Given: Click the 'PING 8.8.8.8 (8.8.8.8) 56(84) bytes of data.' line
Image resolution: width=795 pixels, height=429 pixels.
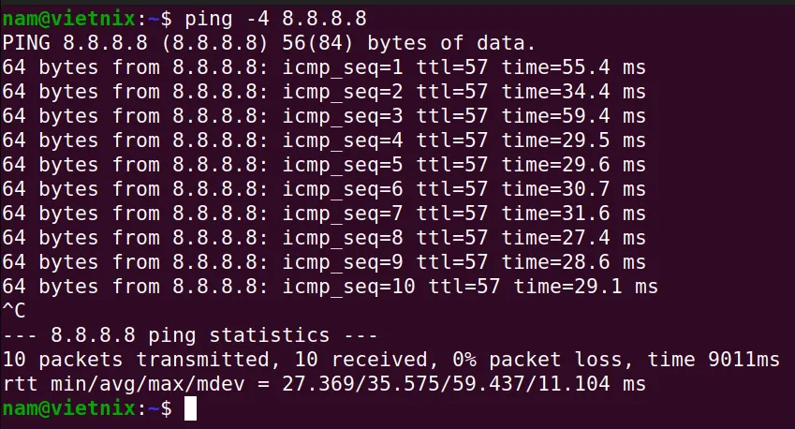Looking at the screenshot, I should point(269,44).
